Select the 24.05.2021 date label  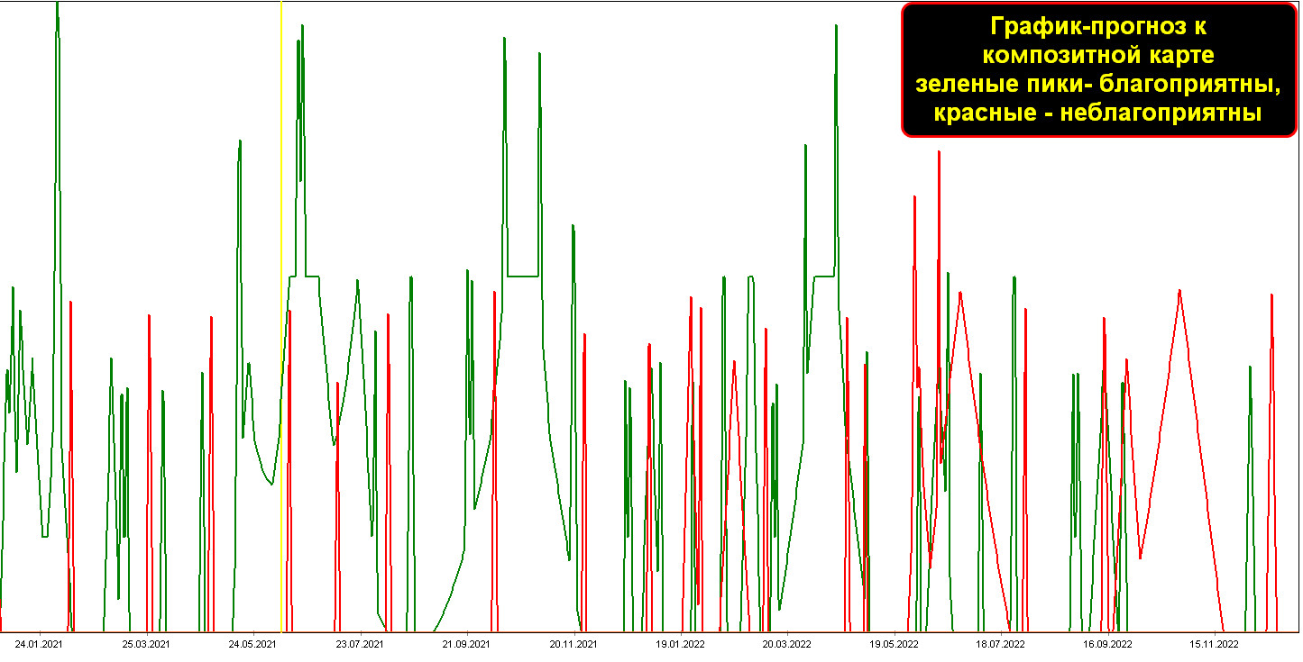253,644
